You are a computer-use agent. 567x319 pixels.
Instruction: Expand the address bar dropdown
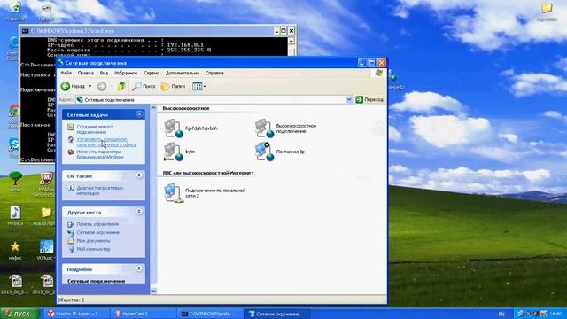(x=349, y=99)
